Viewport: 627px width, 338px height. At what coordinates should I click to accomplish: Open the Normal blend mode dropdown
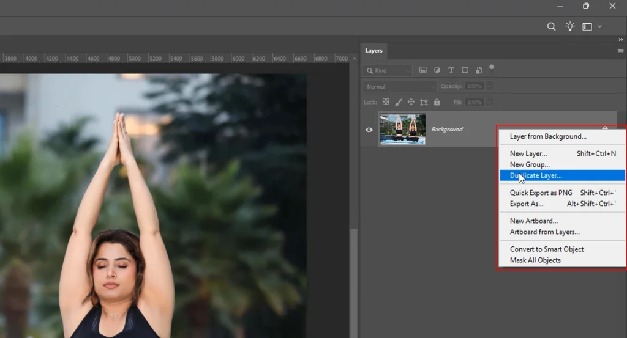tap(399, 87)
